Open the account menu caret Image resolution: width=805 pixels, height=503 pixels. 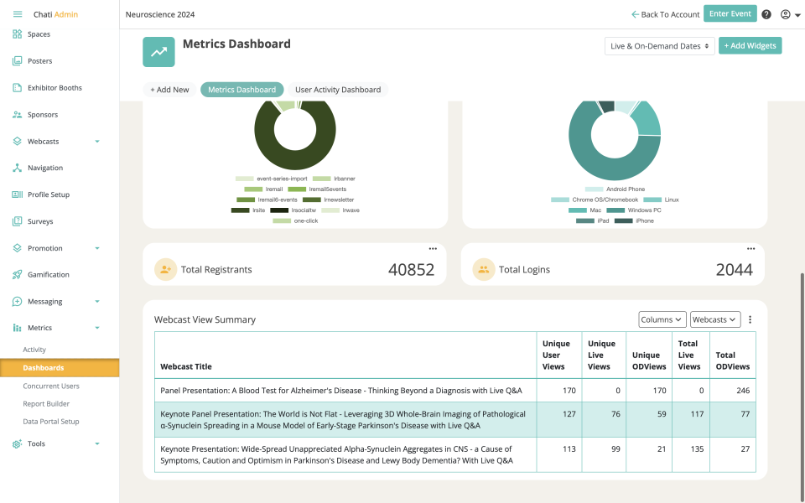(x=797, y=15)
